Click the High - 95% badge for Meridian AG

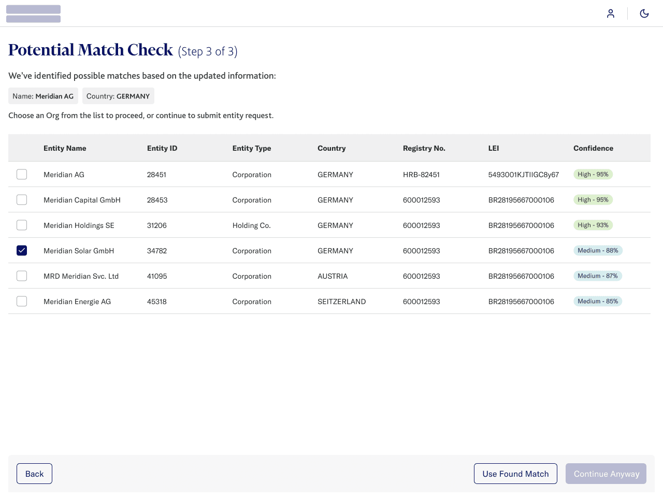(593, 174)
